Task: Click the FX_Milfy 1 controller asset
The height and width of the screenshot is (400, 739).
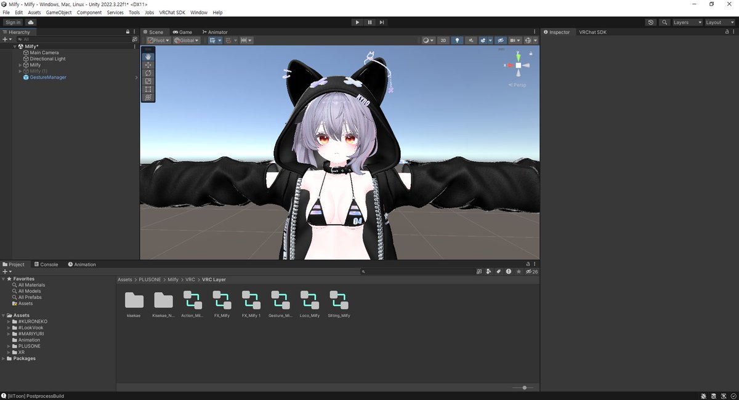Action: [251, 304]
